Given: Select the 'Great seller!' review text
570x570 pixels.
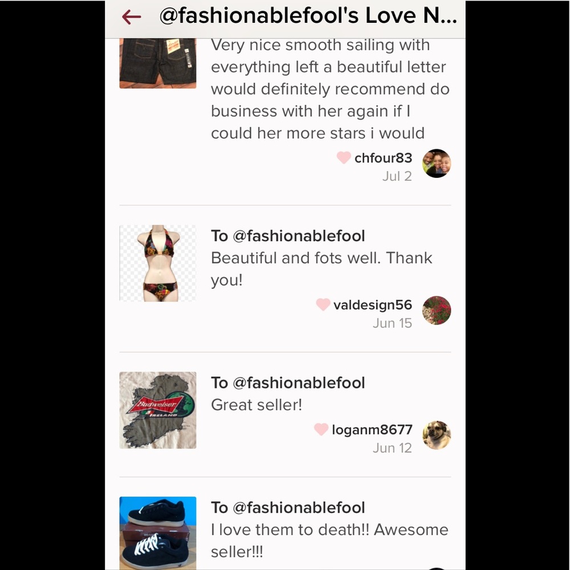Looking at the screenshot, I should click(x=256, y=405).
